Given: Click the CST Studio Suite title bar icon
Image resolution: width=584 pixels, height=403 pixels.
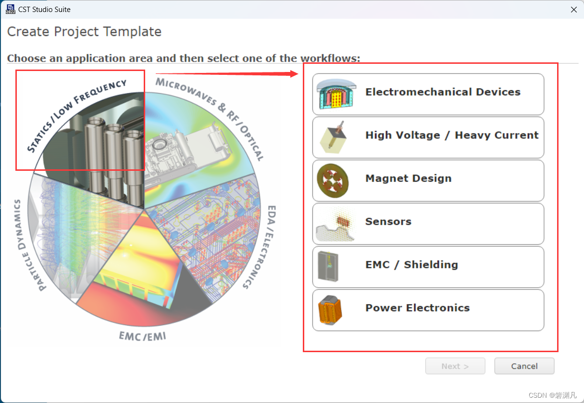Looking at the screenshot, I should point(10,9).
